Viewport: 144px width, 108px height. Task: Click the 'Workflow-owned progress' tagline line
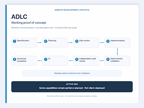(44, 28)
